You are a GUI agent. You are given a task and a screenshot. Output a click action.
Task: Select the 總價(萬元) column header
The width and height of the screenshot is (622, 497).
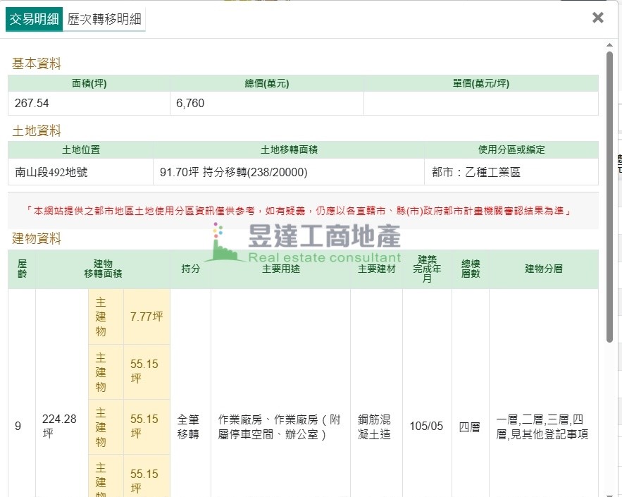267,83
